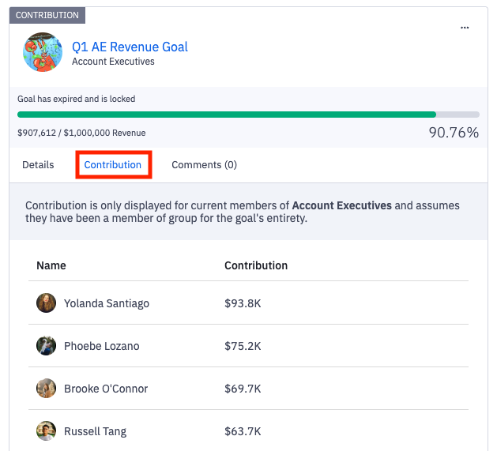Click the Name column header
497x451 pixels.
51,265
